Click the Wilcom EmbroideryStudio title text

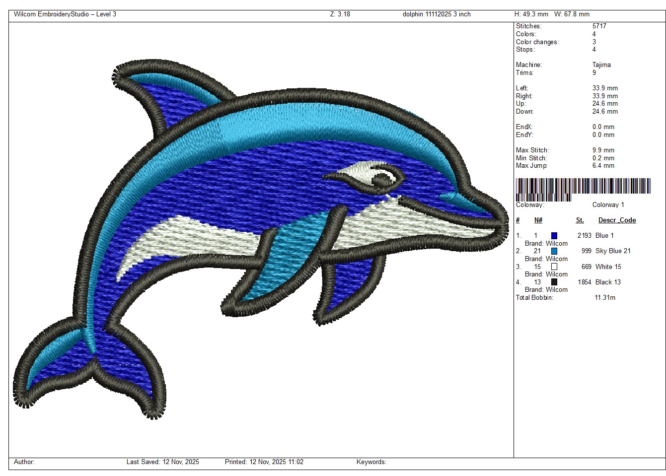coord(65,14)
